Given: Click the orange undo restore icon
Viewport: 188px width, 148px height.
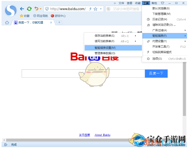Looking at the screenshot, I should (36, 9).
